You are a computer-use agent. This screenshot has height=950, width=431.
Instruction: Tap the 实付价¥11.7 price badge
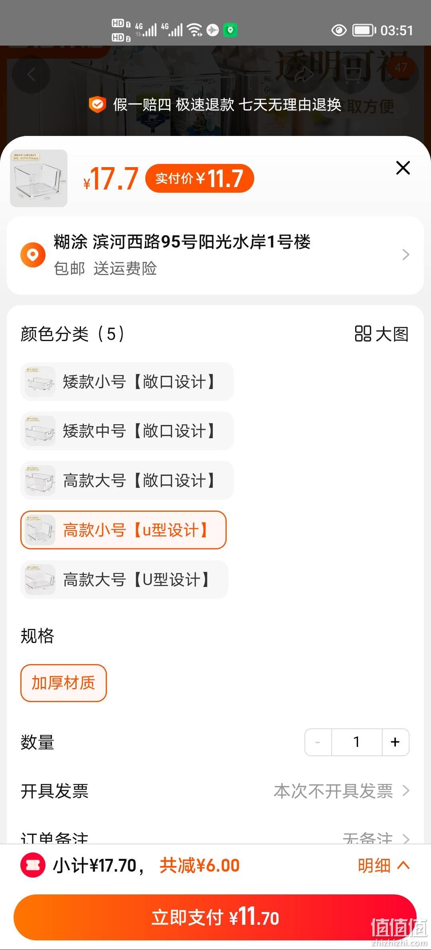coord(200,178)
